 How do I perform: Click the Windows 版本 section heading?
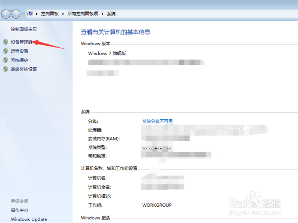[x=96, y=43]
